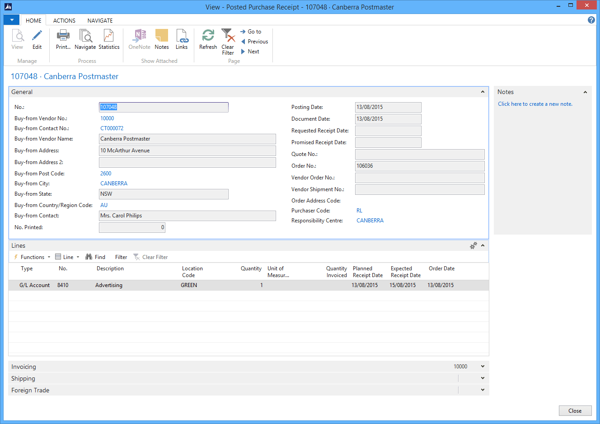Click Clear Filter in Lines toolbar
600x424 pixels.
(x=150, y=257)
